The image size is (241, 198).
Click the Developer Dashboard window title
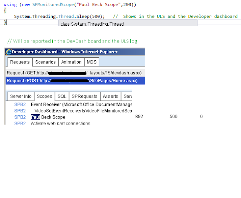(65, 52)
